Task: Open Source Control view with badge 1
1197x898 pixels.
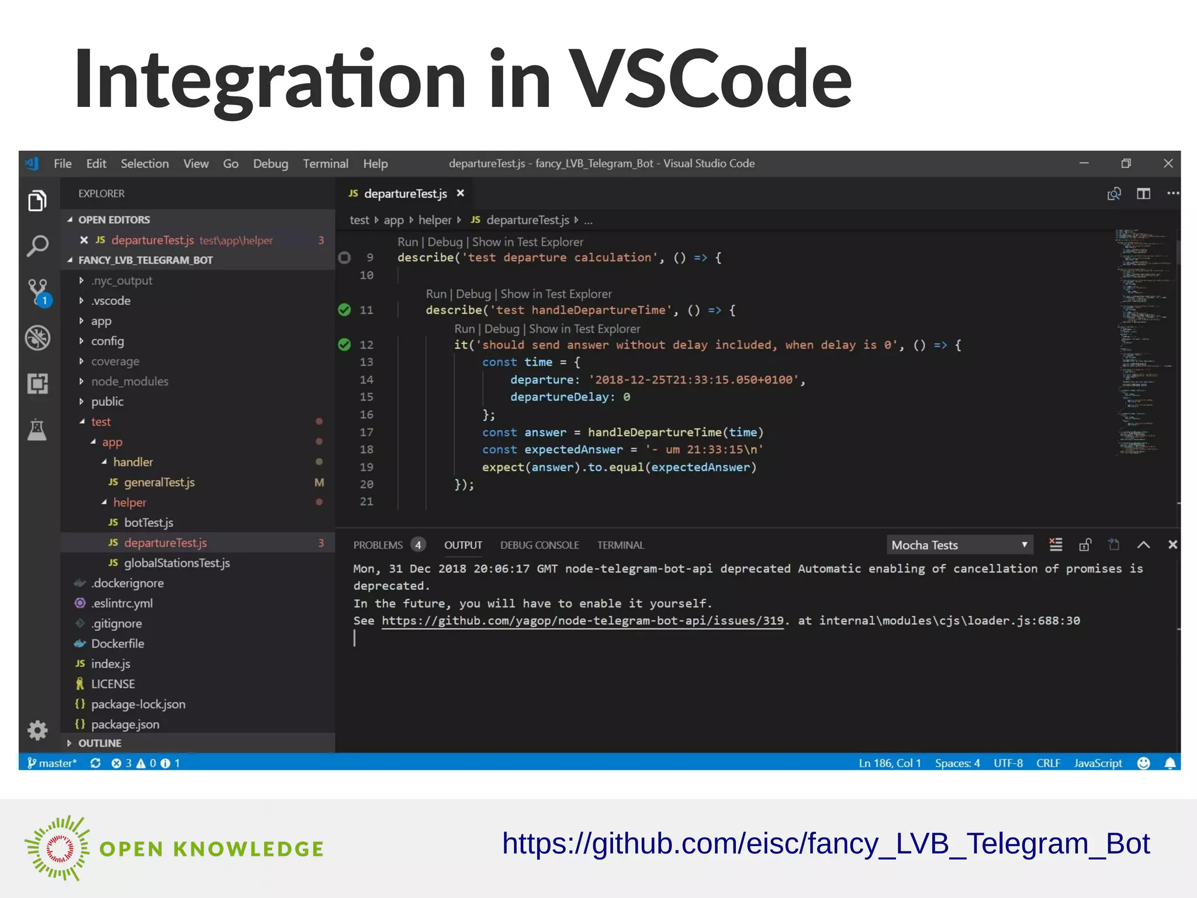Action: click(x=39, y=292)
